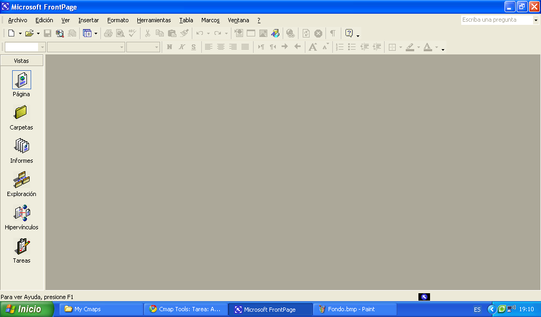Click the Microsoft FrontPage taskbar button
This screenshot has height=317, width=541.
tap(270, 309)
